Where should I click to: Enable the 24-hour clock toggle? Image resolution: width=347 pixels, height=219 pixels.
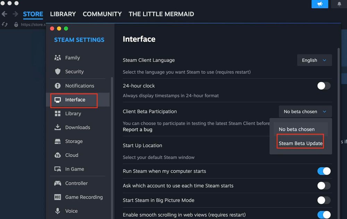pos(324,86)
